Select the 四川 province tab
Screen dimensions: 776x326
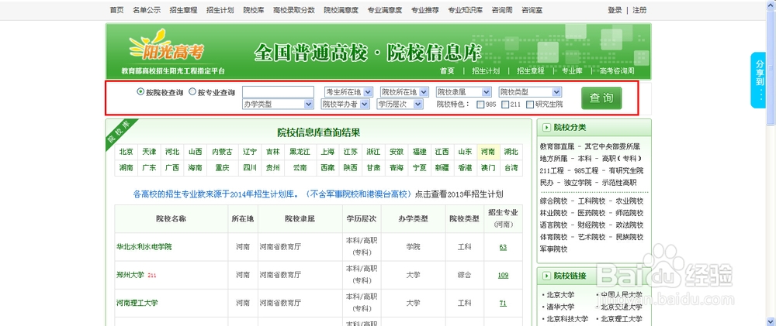[250, 167]
